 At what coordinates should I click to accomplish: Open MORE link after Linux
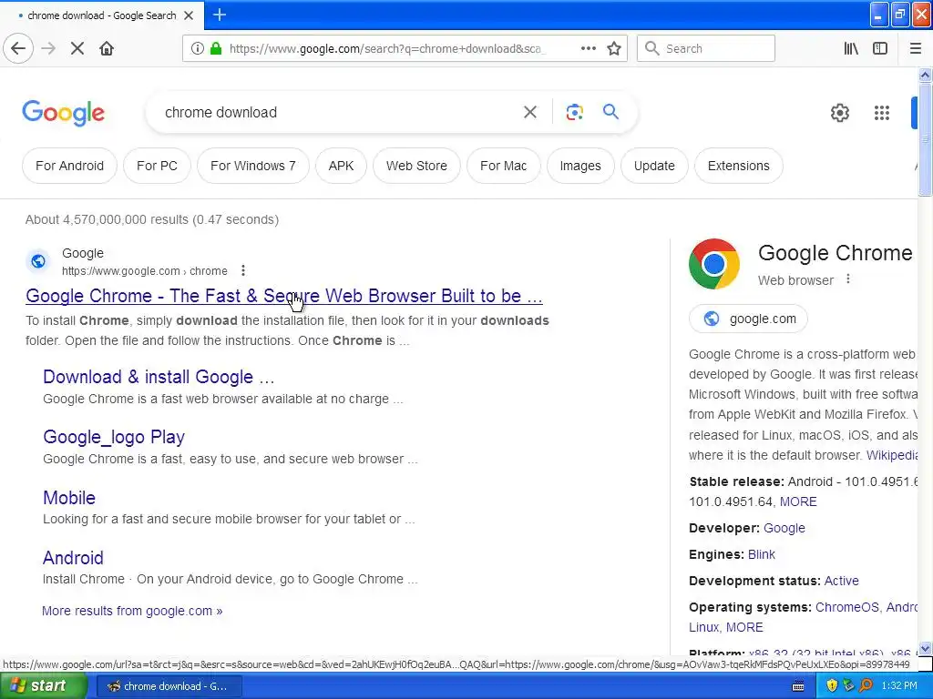pyautogui.click(x=744, y=628)
